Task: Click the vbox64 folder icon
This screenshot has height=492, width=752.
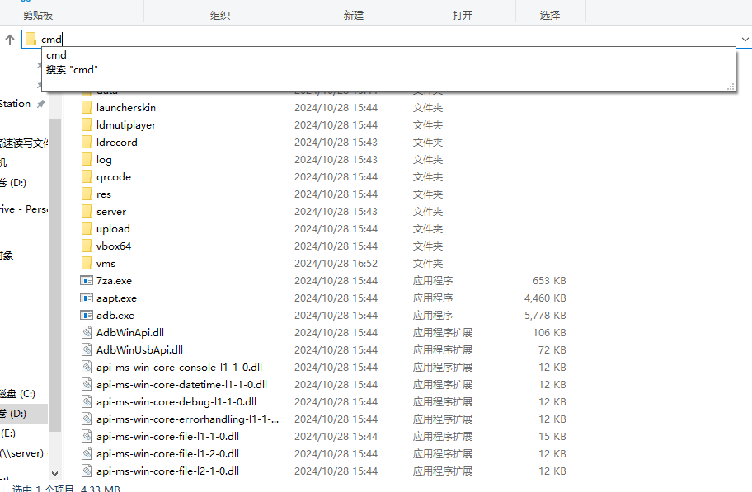Action: (x=87, y=246)
